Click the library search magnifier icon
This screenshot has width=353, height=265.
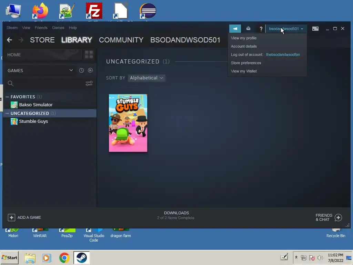click(x=10, y=84)
